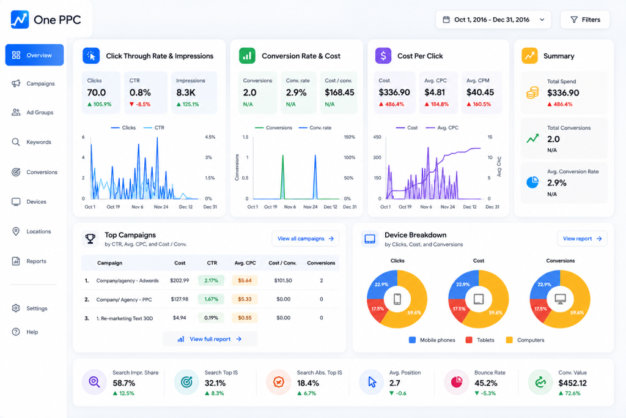Click the Device Breakdown monitor icon
The width and height of the screenshot is (626, 418).
point(370,239)
